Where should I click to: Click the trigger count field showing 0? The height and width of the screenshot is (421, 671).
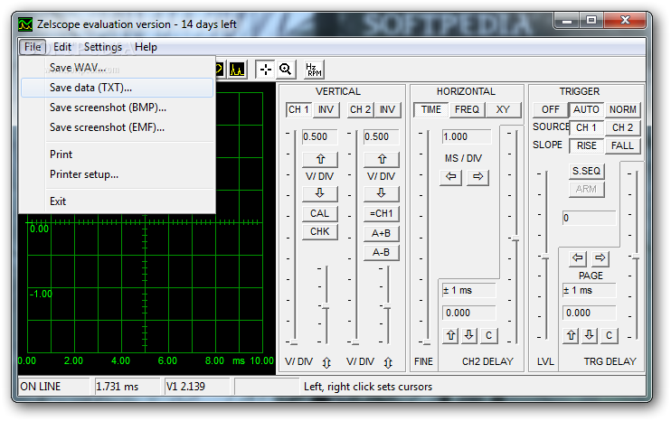pyautogui.click(x=590, y=218)
